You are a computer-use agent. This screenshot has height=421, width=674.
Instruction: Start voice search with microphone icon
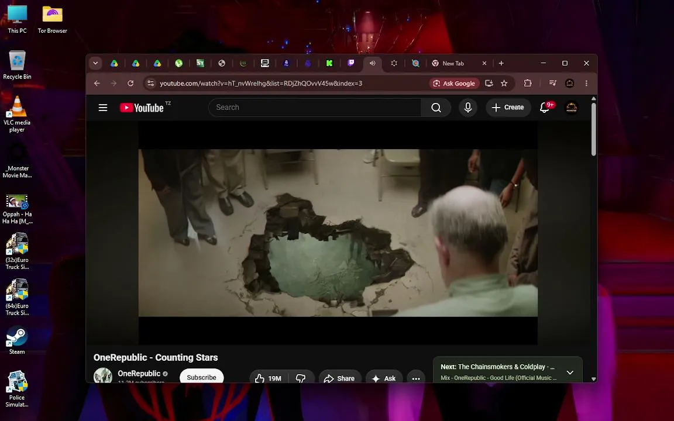click(x=467, y=108)
